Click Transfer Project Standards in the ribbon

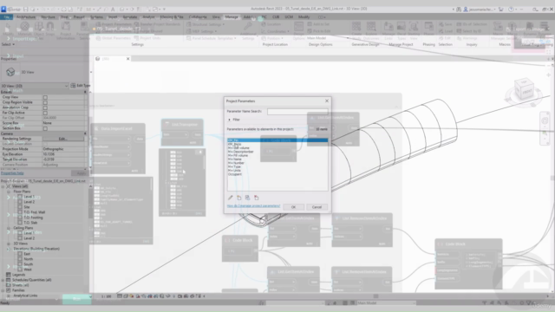[x=157, y=24]
